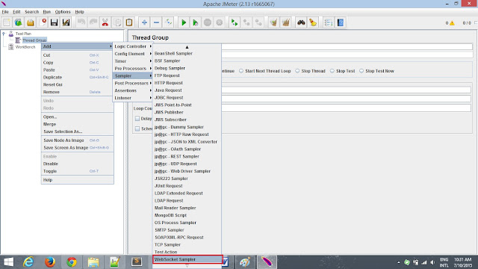478x269 pixels.
Task: Click the Collapse All minus icon
Action: click(x=156, y=22)
